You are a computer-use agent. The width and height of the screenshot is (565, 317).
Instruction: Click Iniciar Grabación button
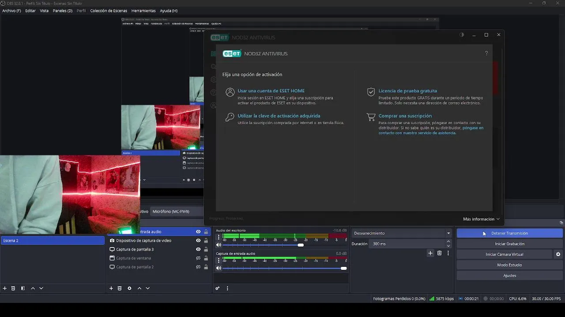click(509, 244)
